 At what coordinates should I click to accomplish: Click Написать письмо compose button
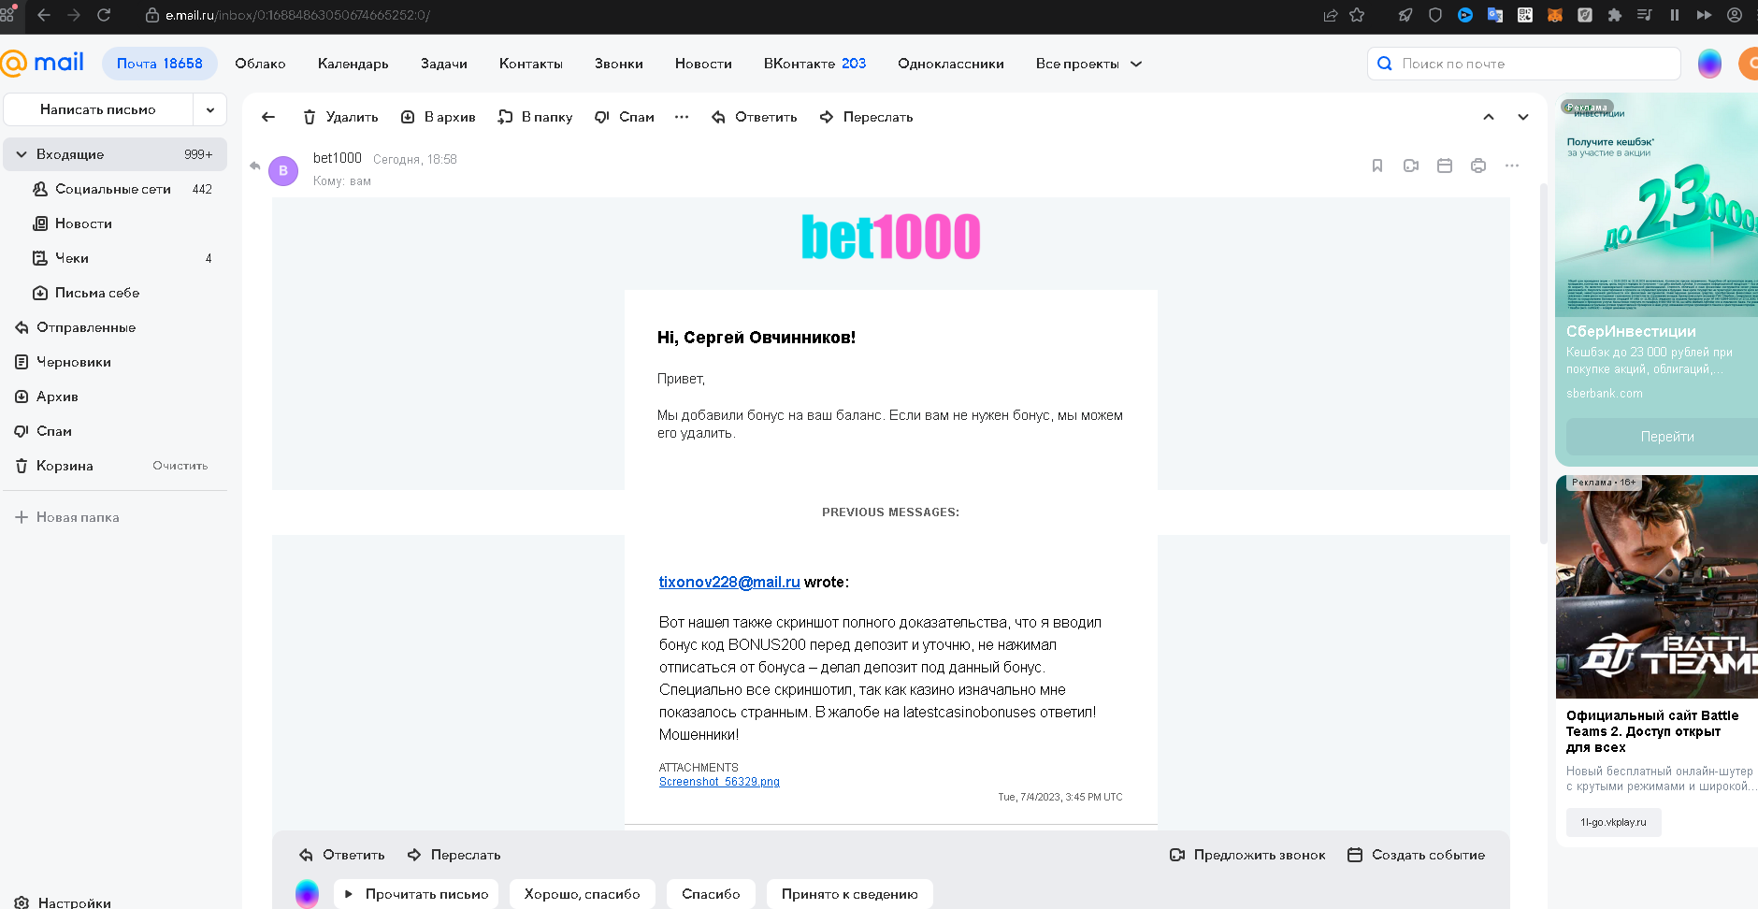[98, 109]
